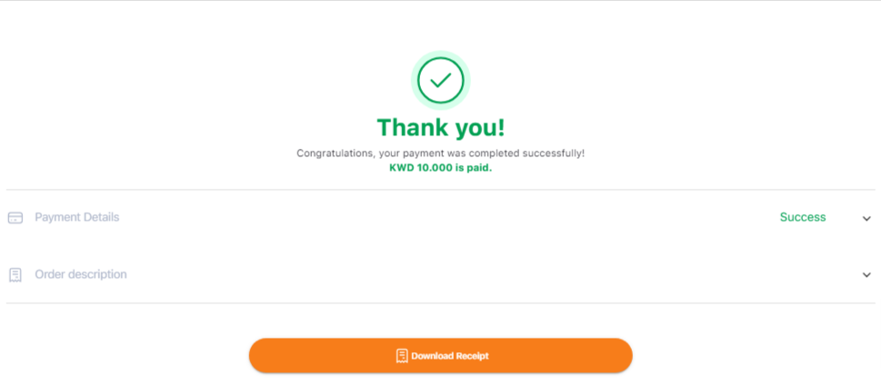Click the green "Success" status text

(803, 218)
